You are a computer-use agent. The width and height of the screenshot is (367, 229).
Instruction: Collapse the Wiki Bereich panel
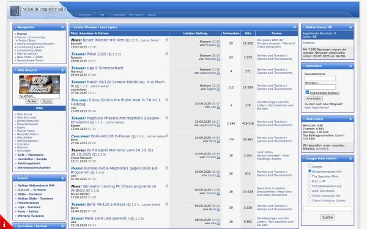tap(62, 70)
